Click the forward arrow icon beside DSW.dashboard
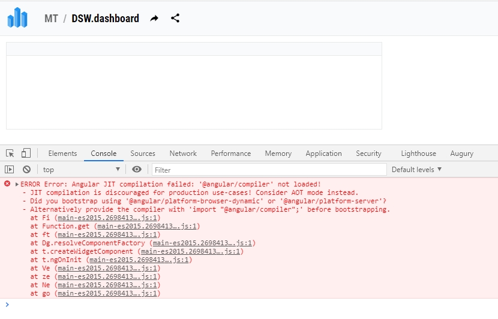Screen dimensions: 498x319 [x=154, y=19]
